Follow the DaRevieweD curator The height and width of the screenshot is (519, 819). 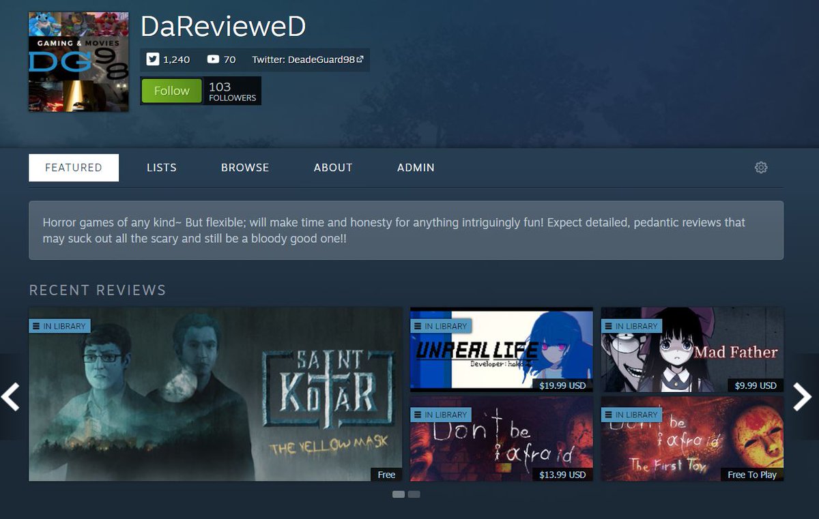click(x=171, y=91)
